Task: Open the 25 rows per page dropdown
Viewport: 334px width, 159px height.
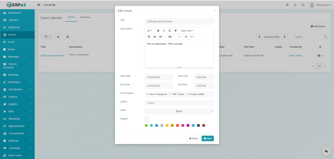Action: click(46, 37)
